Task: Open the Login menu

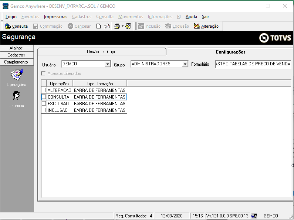Action: (11, 17)
